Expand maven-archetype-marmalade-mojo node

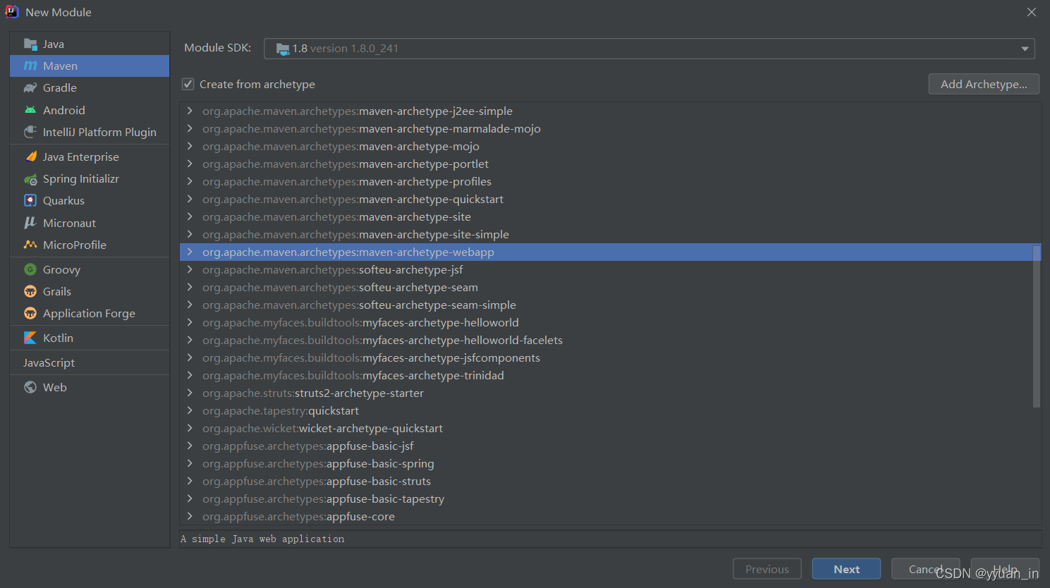click(x=190, y=128)
